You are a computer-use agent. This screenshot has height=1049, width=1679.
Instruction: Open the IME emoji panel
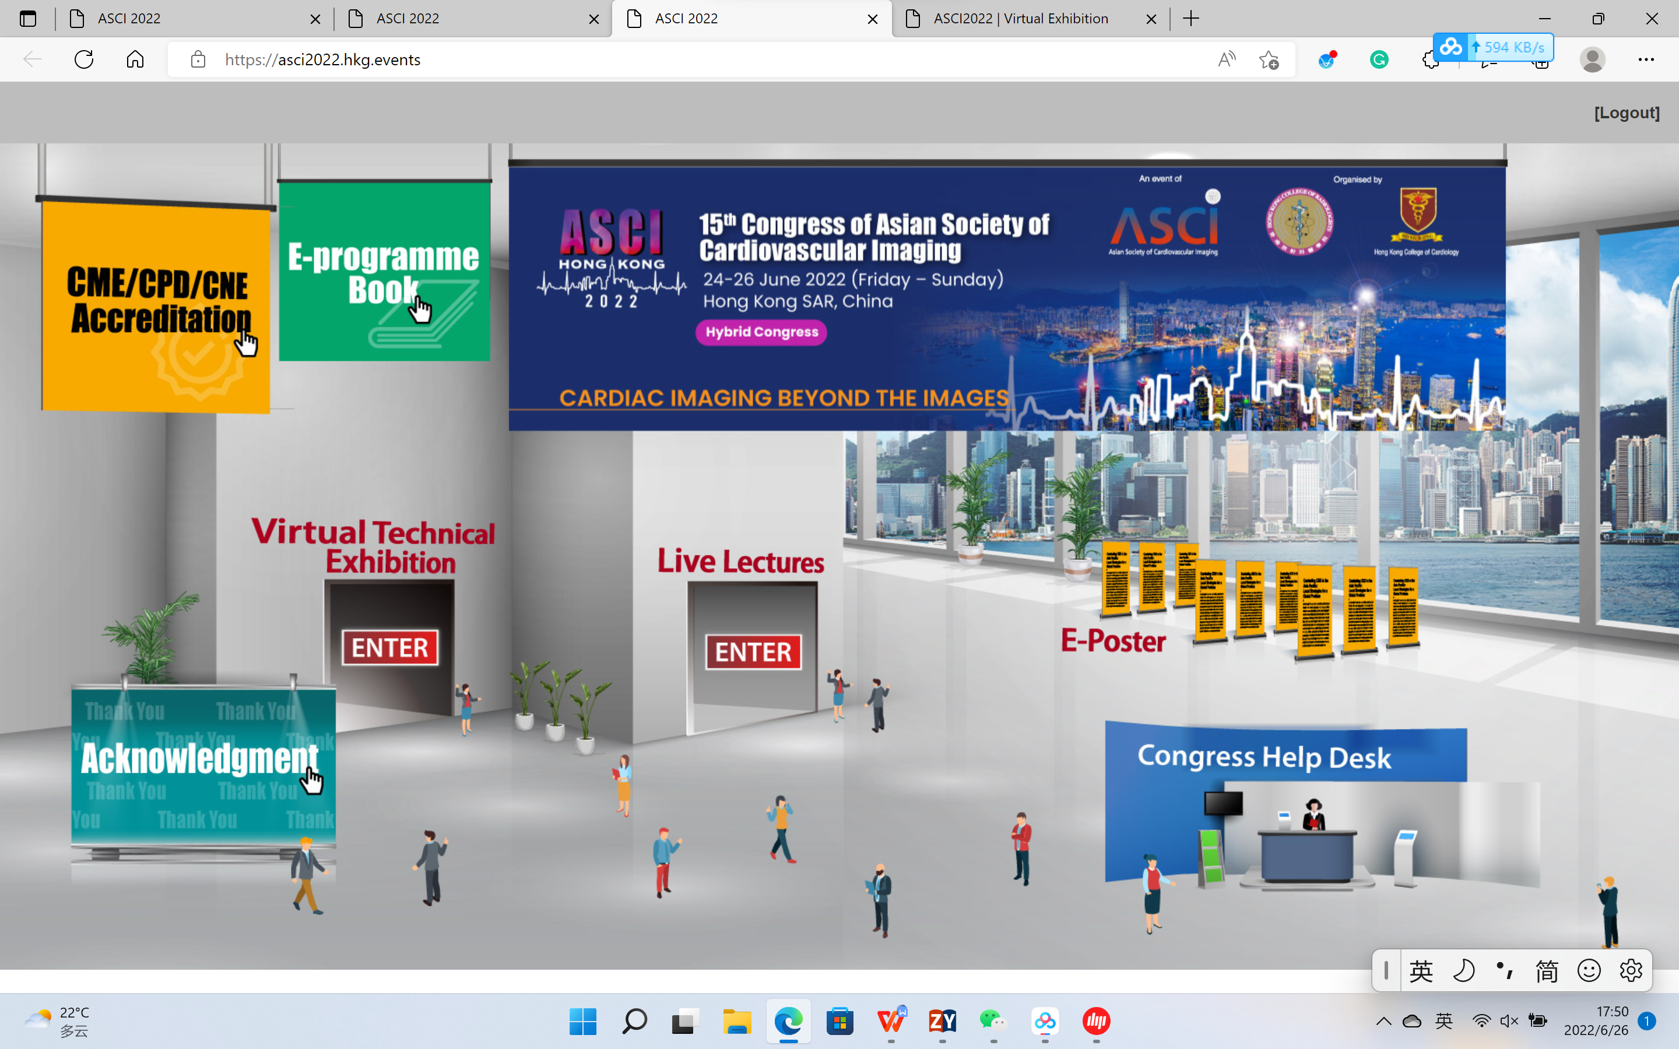point(1589,970)
